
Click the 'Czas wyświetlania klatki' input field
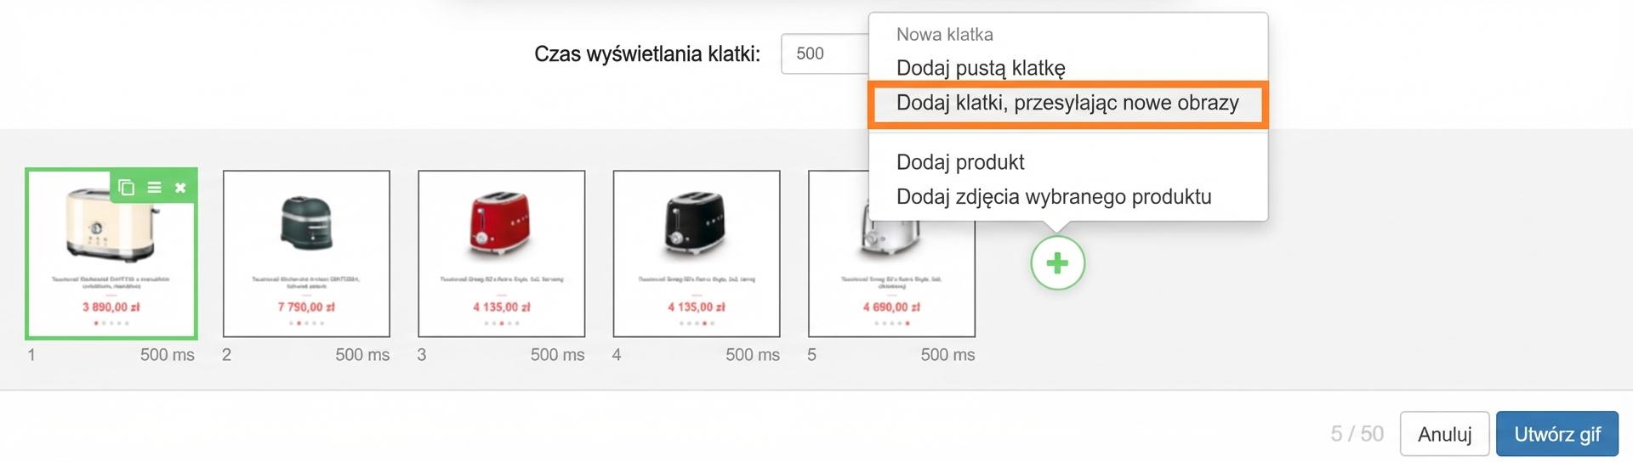coord(825,54)
